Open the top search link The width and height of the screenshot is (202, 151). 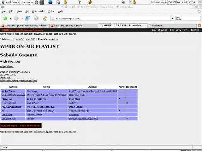pyautogui.click(x=73, y=34)
